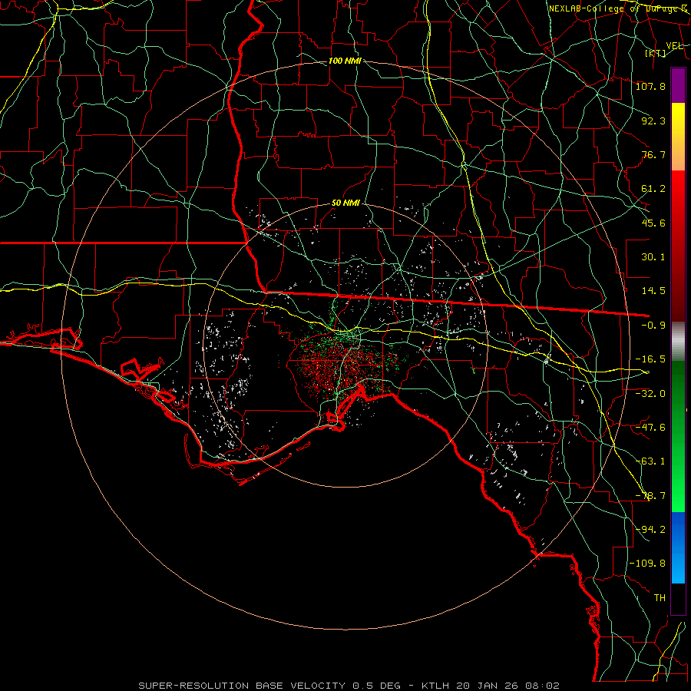Click the 100 NMI range ring label

tap(345, 61)
